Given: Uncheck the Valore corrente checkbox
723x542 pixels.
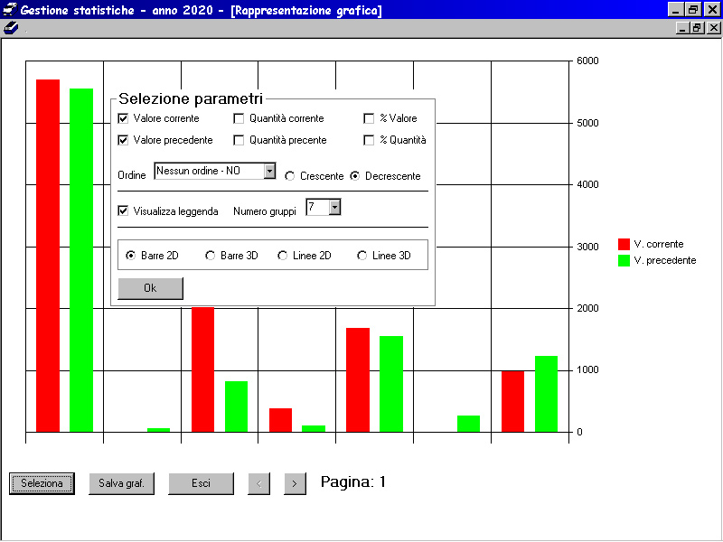Looking at the screenshot, I should 123,118.
